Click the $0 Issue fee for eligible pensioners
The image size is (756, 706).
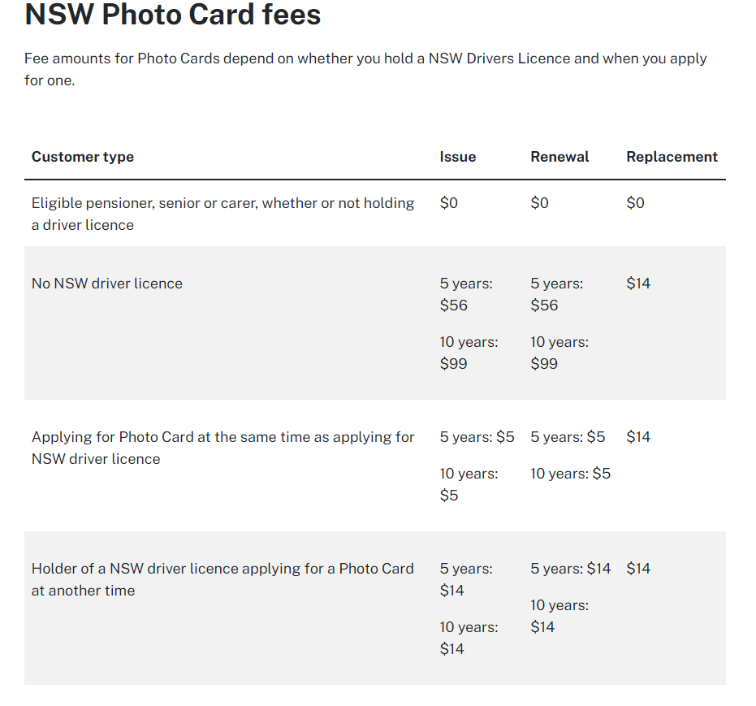(449, 203)
